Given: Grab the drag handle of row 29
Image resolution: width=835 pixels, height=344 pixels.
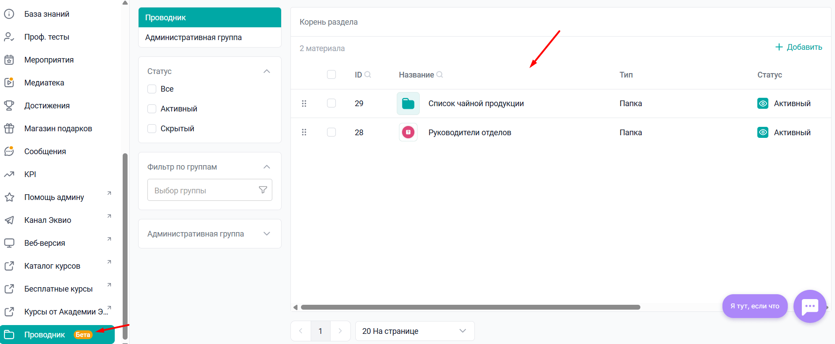Looking at the screenshot, I should tap(304, 104).
